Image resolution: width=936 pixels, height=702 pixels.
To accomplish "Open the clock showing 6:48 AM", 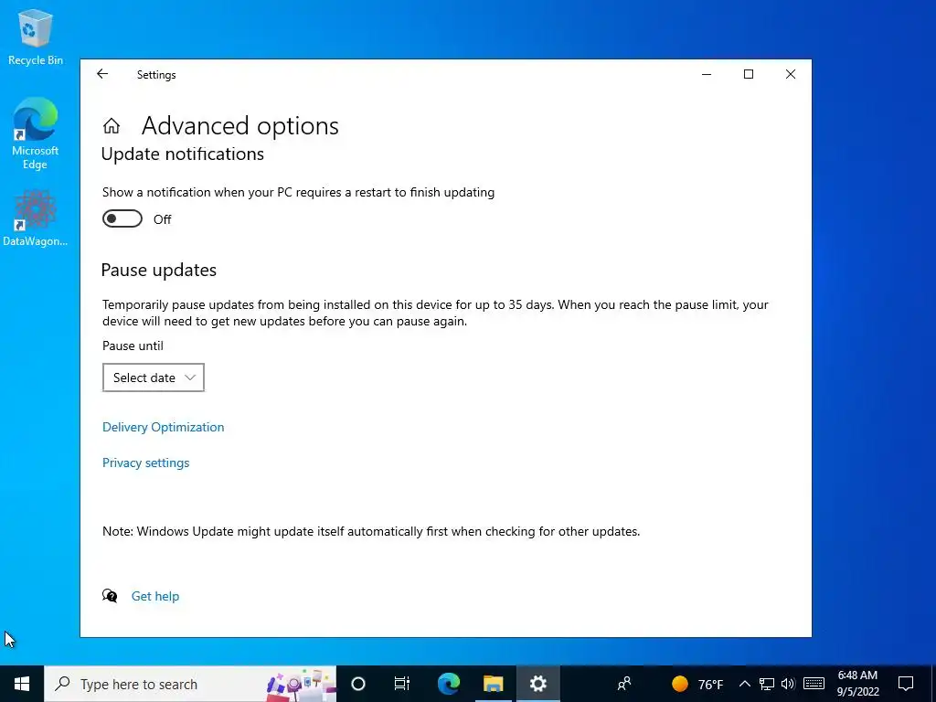I will (857, 684).
